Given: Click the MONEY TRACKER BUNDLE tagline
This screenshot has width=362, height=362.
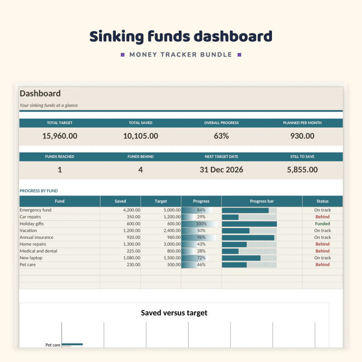Looking at the screenshot, I should pyautogui.click(x=181, y=55).
